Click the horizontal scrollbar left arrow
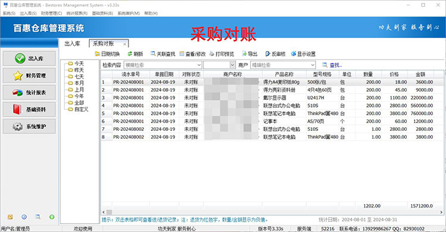The width and height of the screenshot is (446, 232). pos(103,212)
